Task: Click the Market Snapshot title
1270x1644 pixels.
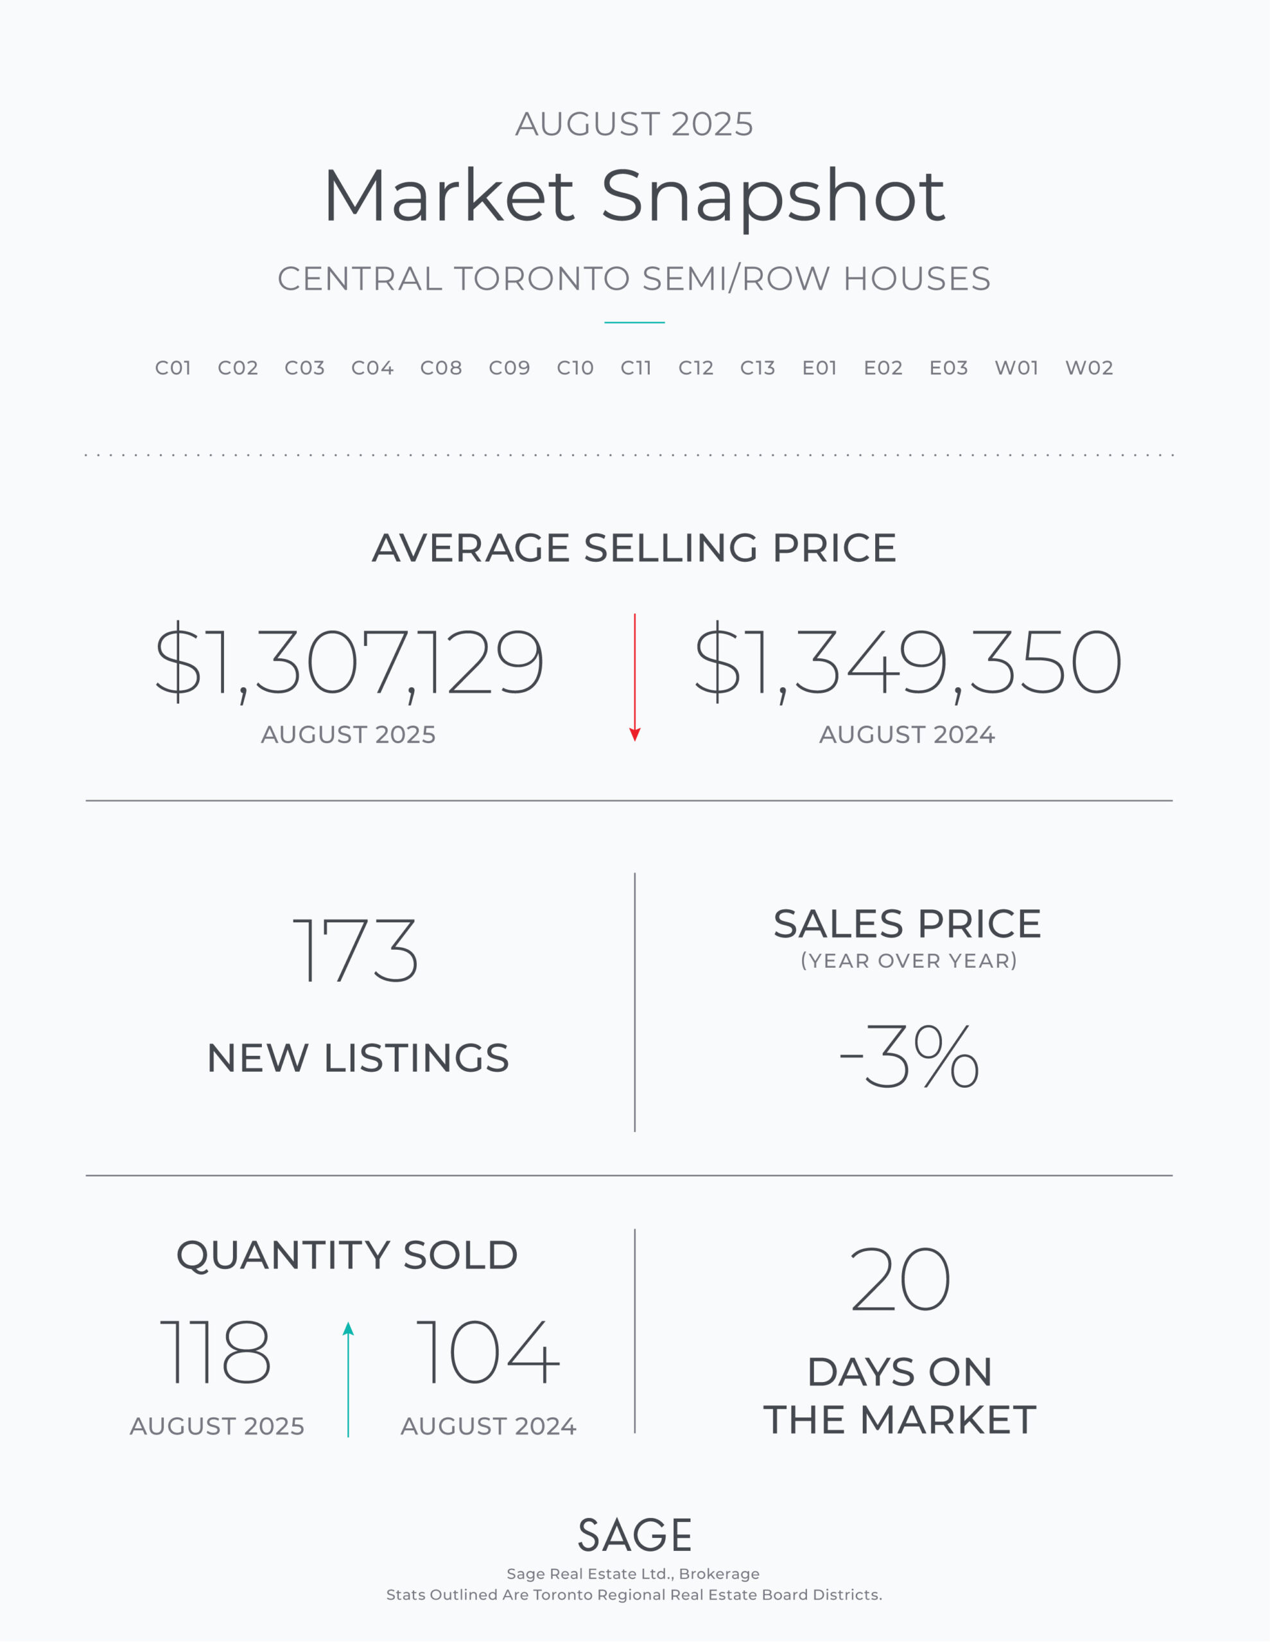Action: tap(634, 196)
